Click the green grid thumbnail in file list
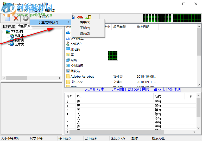This screenshot has width=202, height=141. [113, 55]
